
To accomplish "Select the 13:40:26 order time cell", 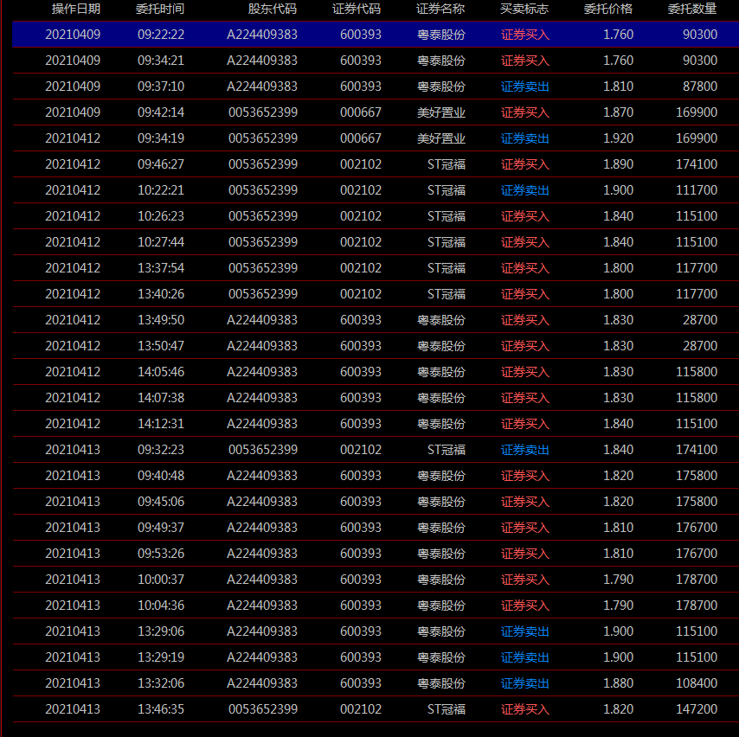I will click(161, 293).
